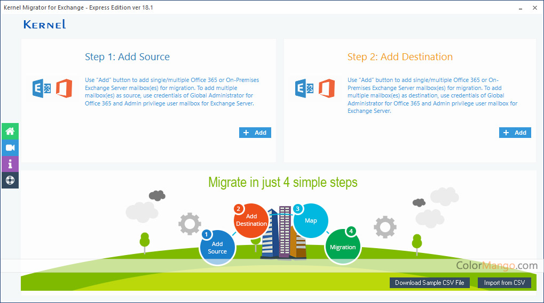Click the Step 1: Add Source heading

click(x=127, y=57)
